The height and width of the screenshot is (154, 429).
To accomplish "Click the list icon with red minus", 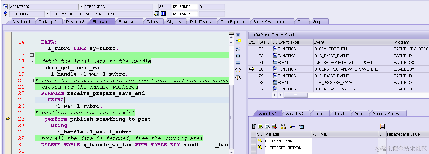I will [274, 127].
